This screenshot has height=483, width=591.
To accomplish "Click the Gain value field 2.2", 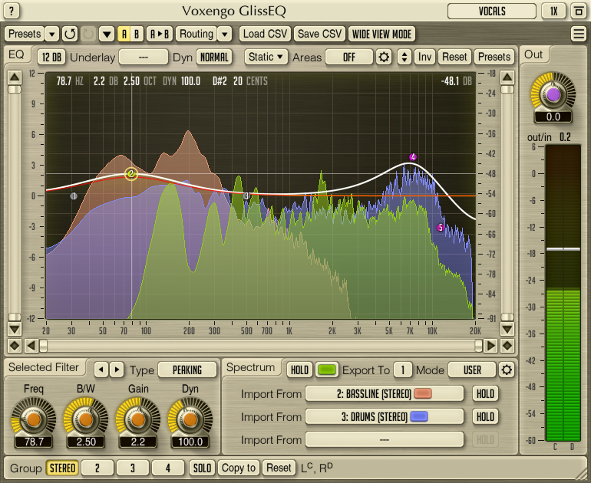I will click(138, 442).
